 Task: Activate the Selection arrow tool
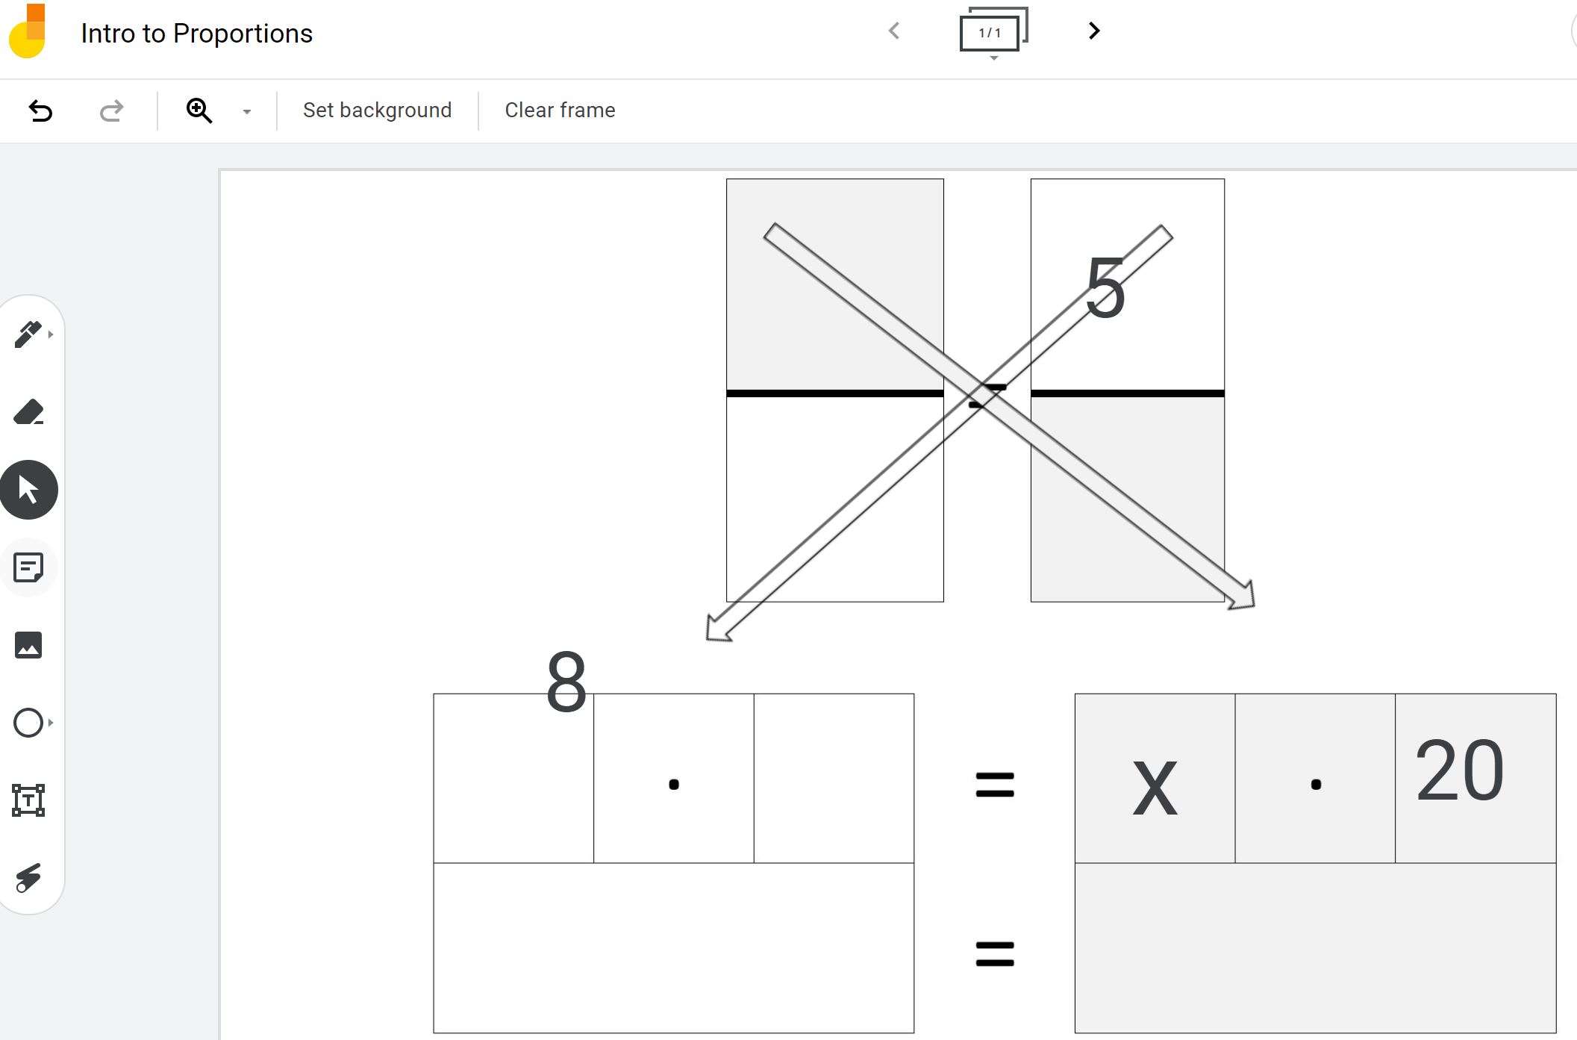click(29, 489)
